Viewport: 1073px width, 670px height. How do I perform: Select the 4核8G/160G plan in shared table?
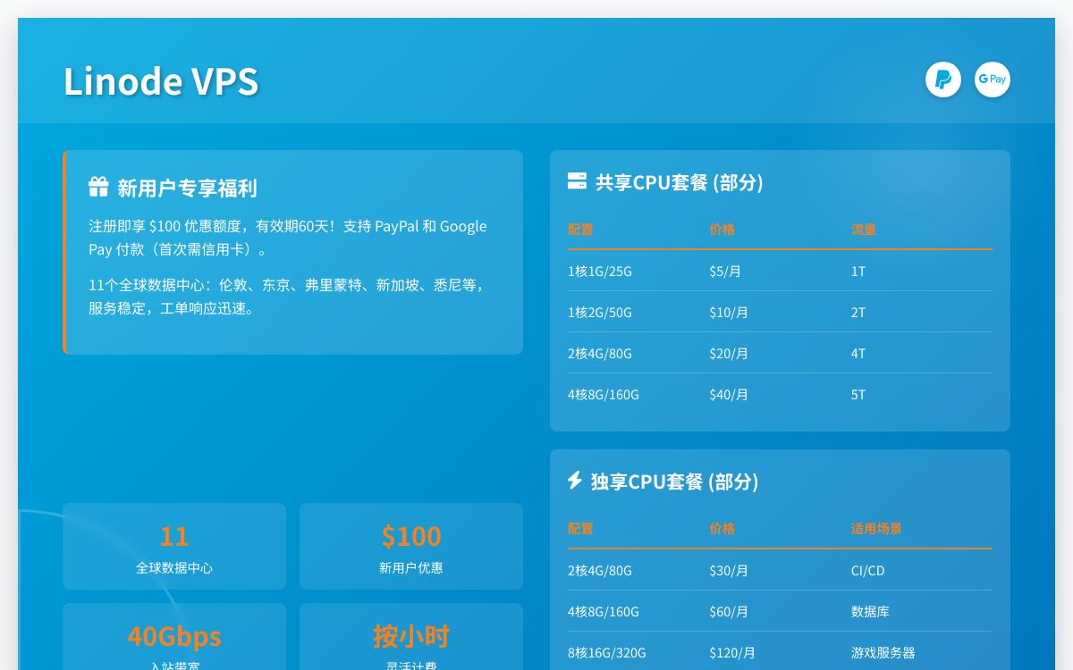pyautogui.click(x=604, y=394)
